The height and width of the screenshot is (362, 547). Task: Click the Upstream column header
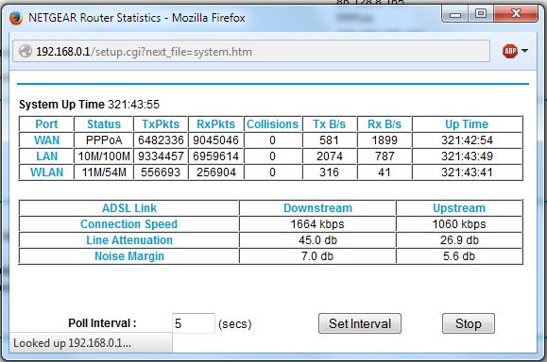pyautogui.click(x=459, y=208)
